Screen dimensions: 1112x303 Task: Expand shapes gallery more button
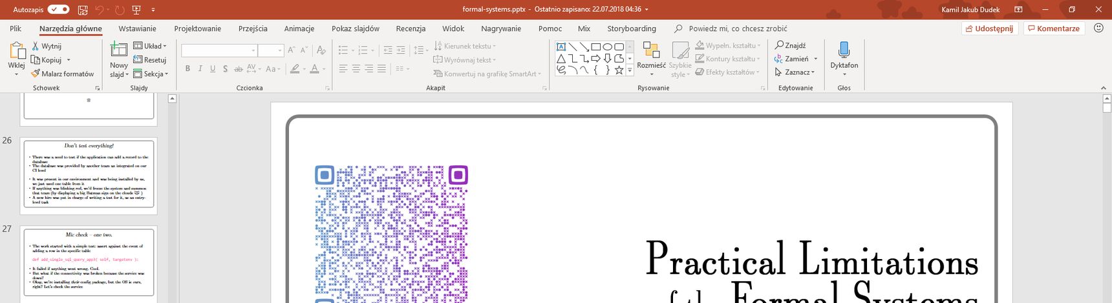(x=630, y=70)
